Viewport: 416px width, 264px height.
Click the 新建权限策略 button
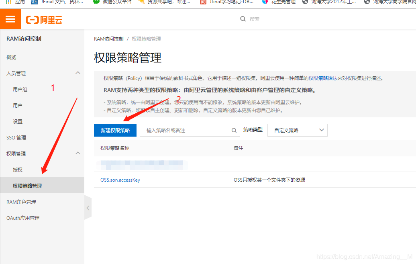[x=115, y=131]
